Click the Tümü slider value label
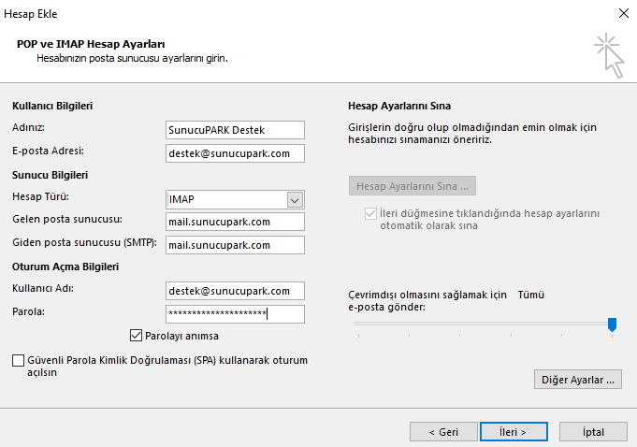Viewport: 637px width, 447px height. tap(530, 295)
